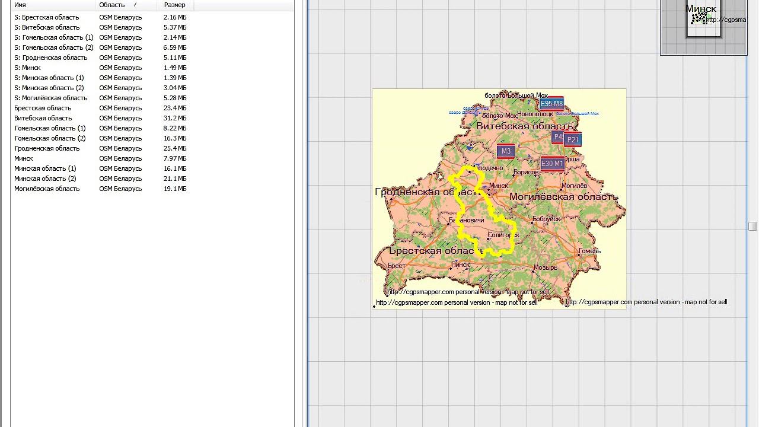Click the P21 road shield

pos(572,140)
